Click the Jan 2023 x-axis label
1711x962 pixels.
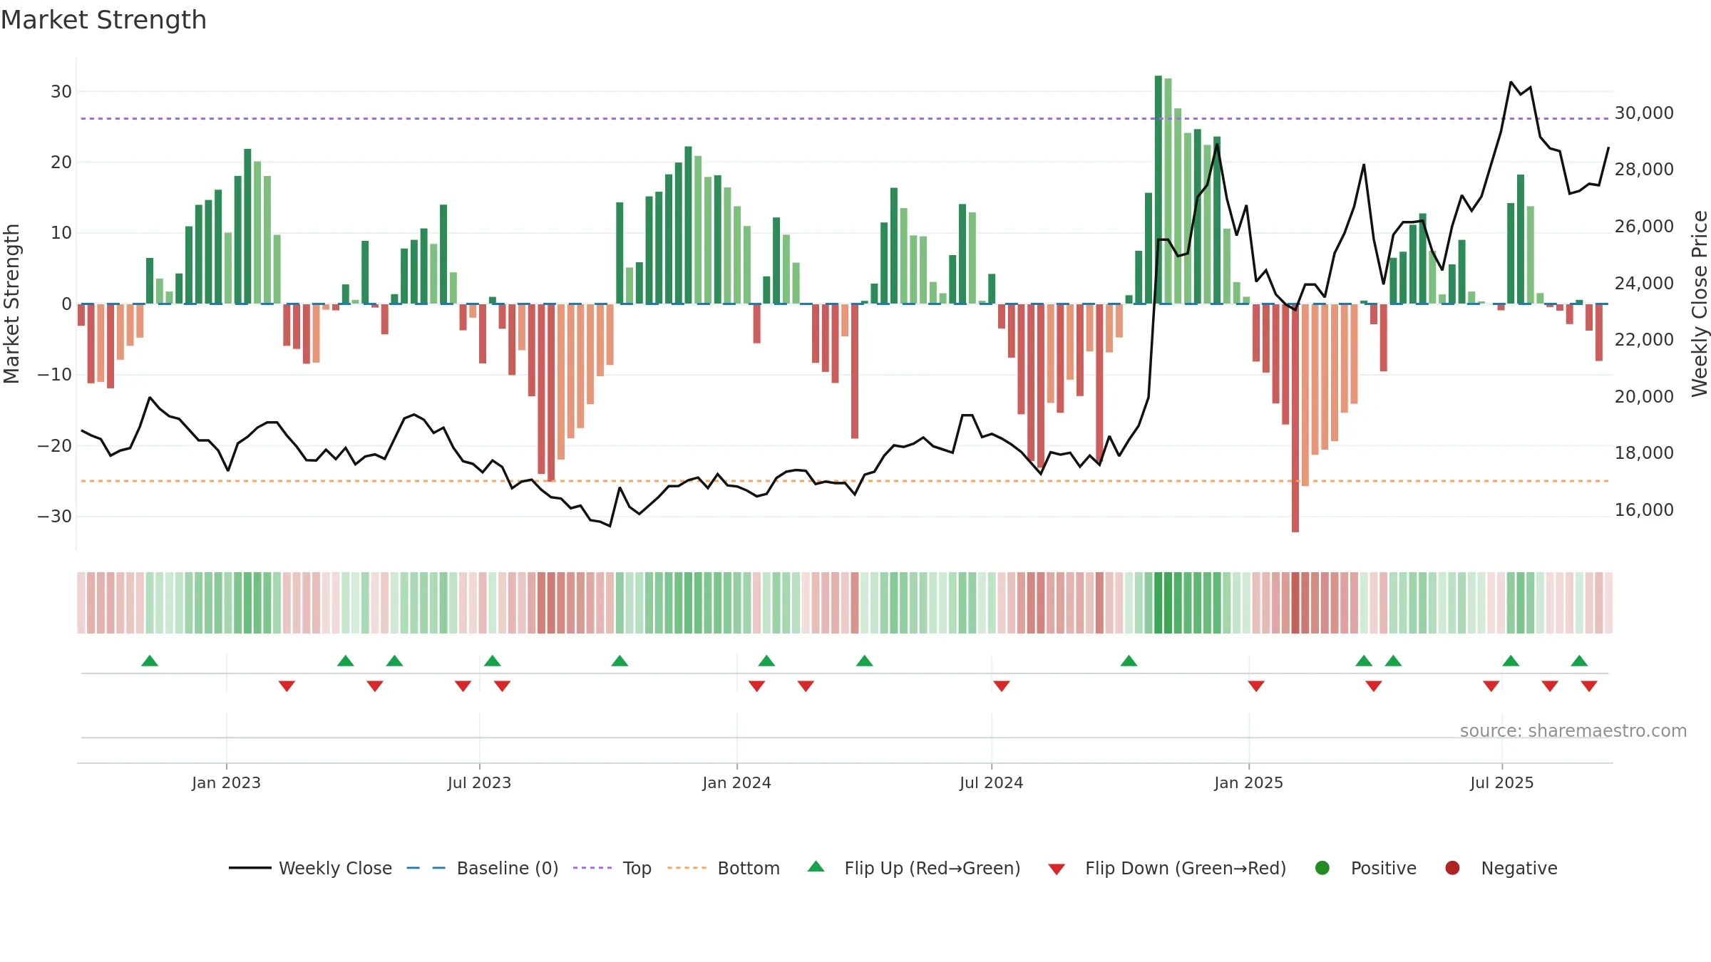point(227,782)
